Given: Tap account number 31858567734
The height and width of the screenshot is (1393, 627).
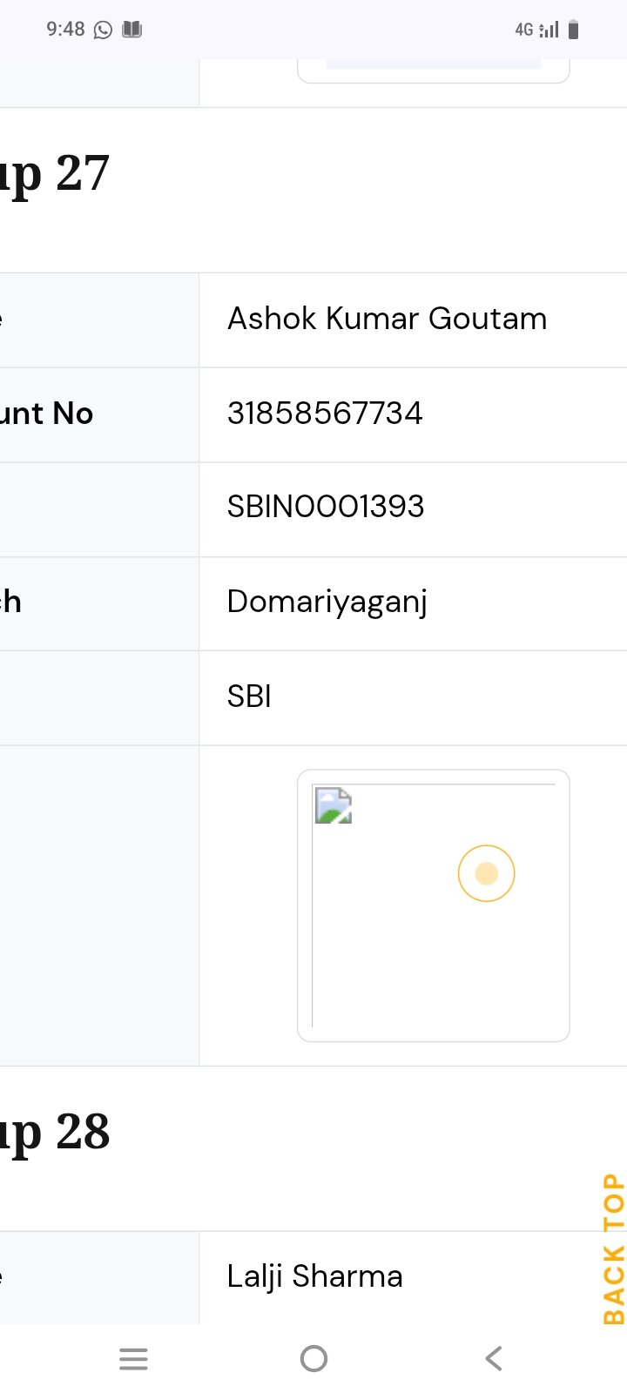Looking at the screenshot, I should coord(325,414).
